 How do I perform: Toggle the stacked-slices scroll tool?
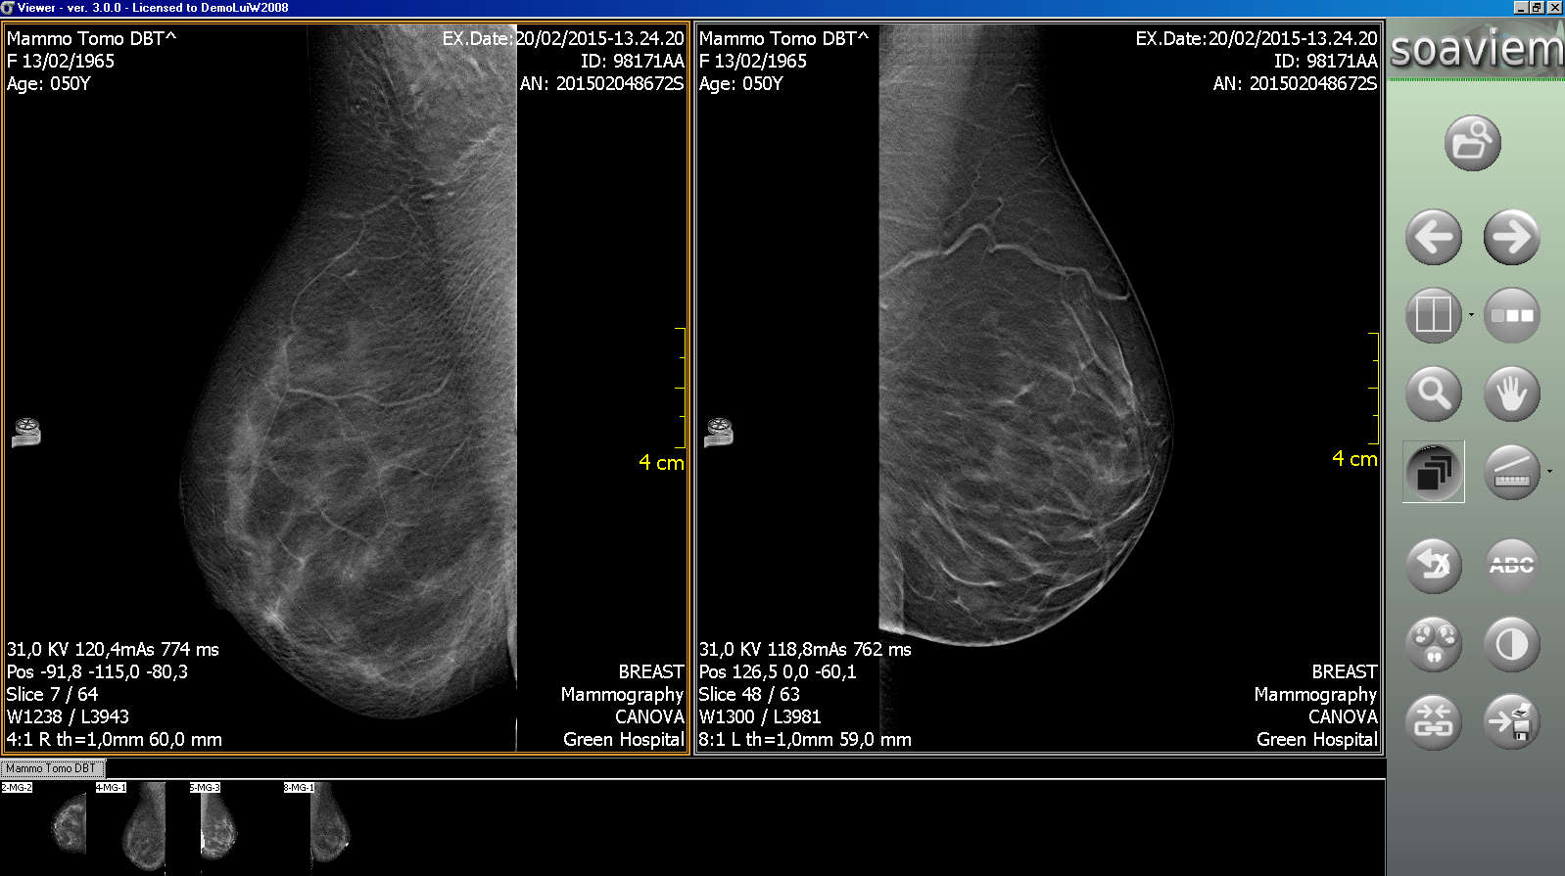1434,472
